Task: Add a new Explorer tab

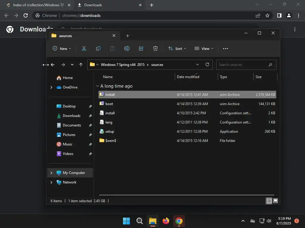Action: pos(127,36)
